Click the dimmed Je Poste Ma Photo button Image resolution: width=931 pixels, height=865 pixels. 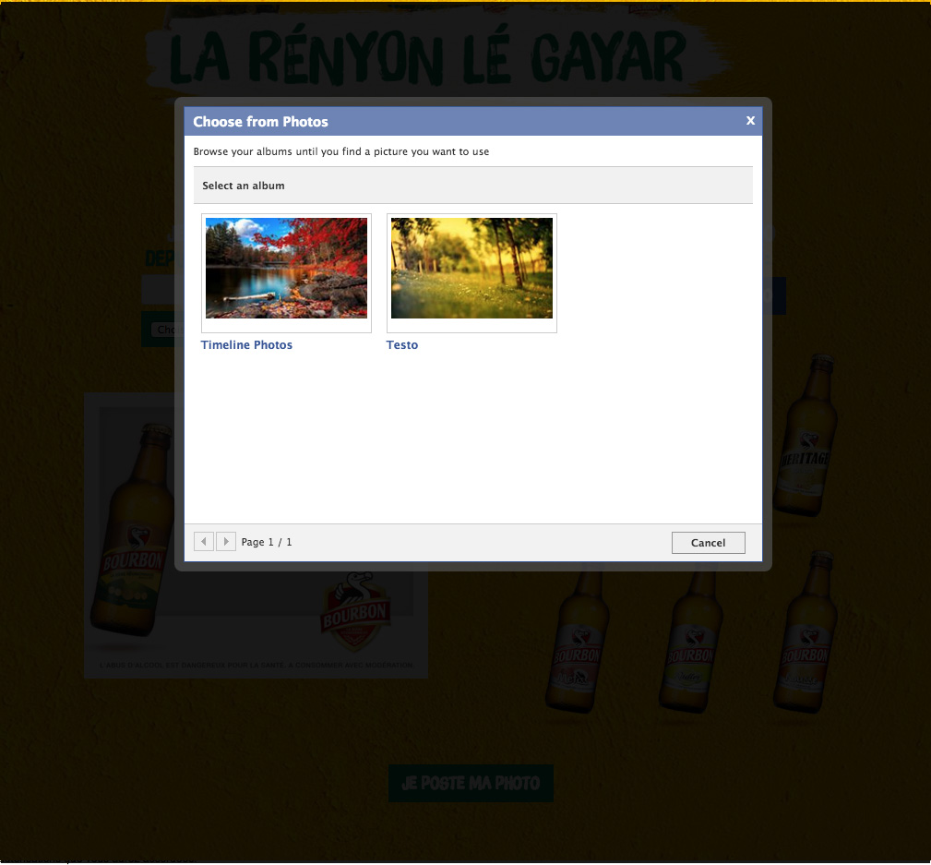[471, 783]
